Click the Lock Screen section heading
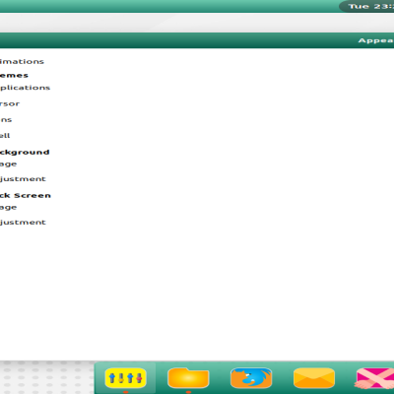Image resolution: width=394 pixels, height=394 pixels. click(x=26, y=195)
